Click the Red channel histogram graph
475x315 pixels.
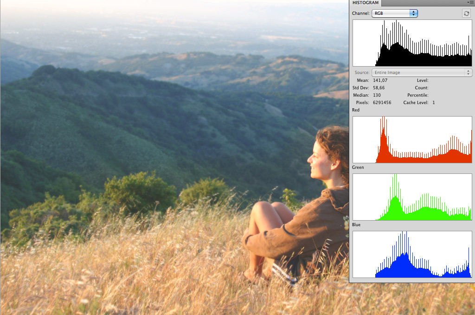coord(412,140)
